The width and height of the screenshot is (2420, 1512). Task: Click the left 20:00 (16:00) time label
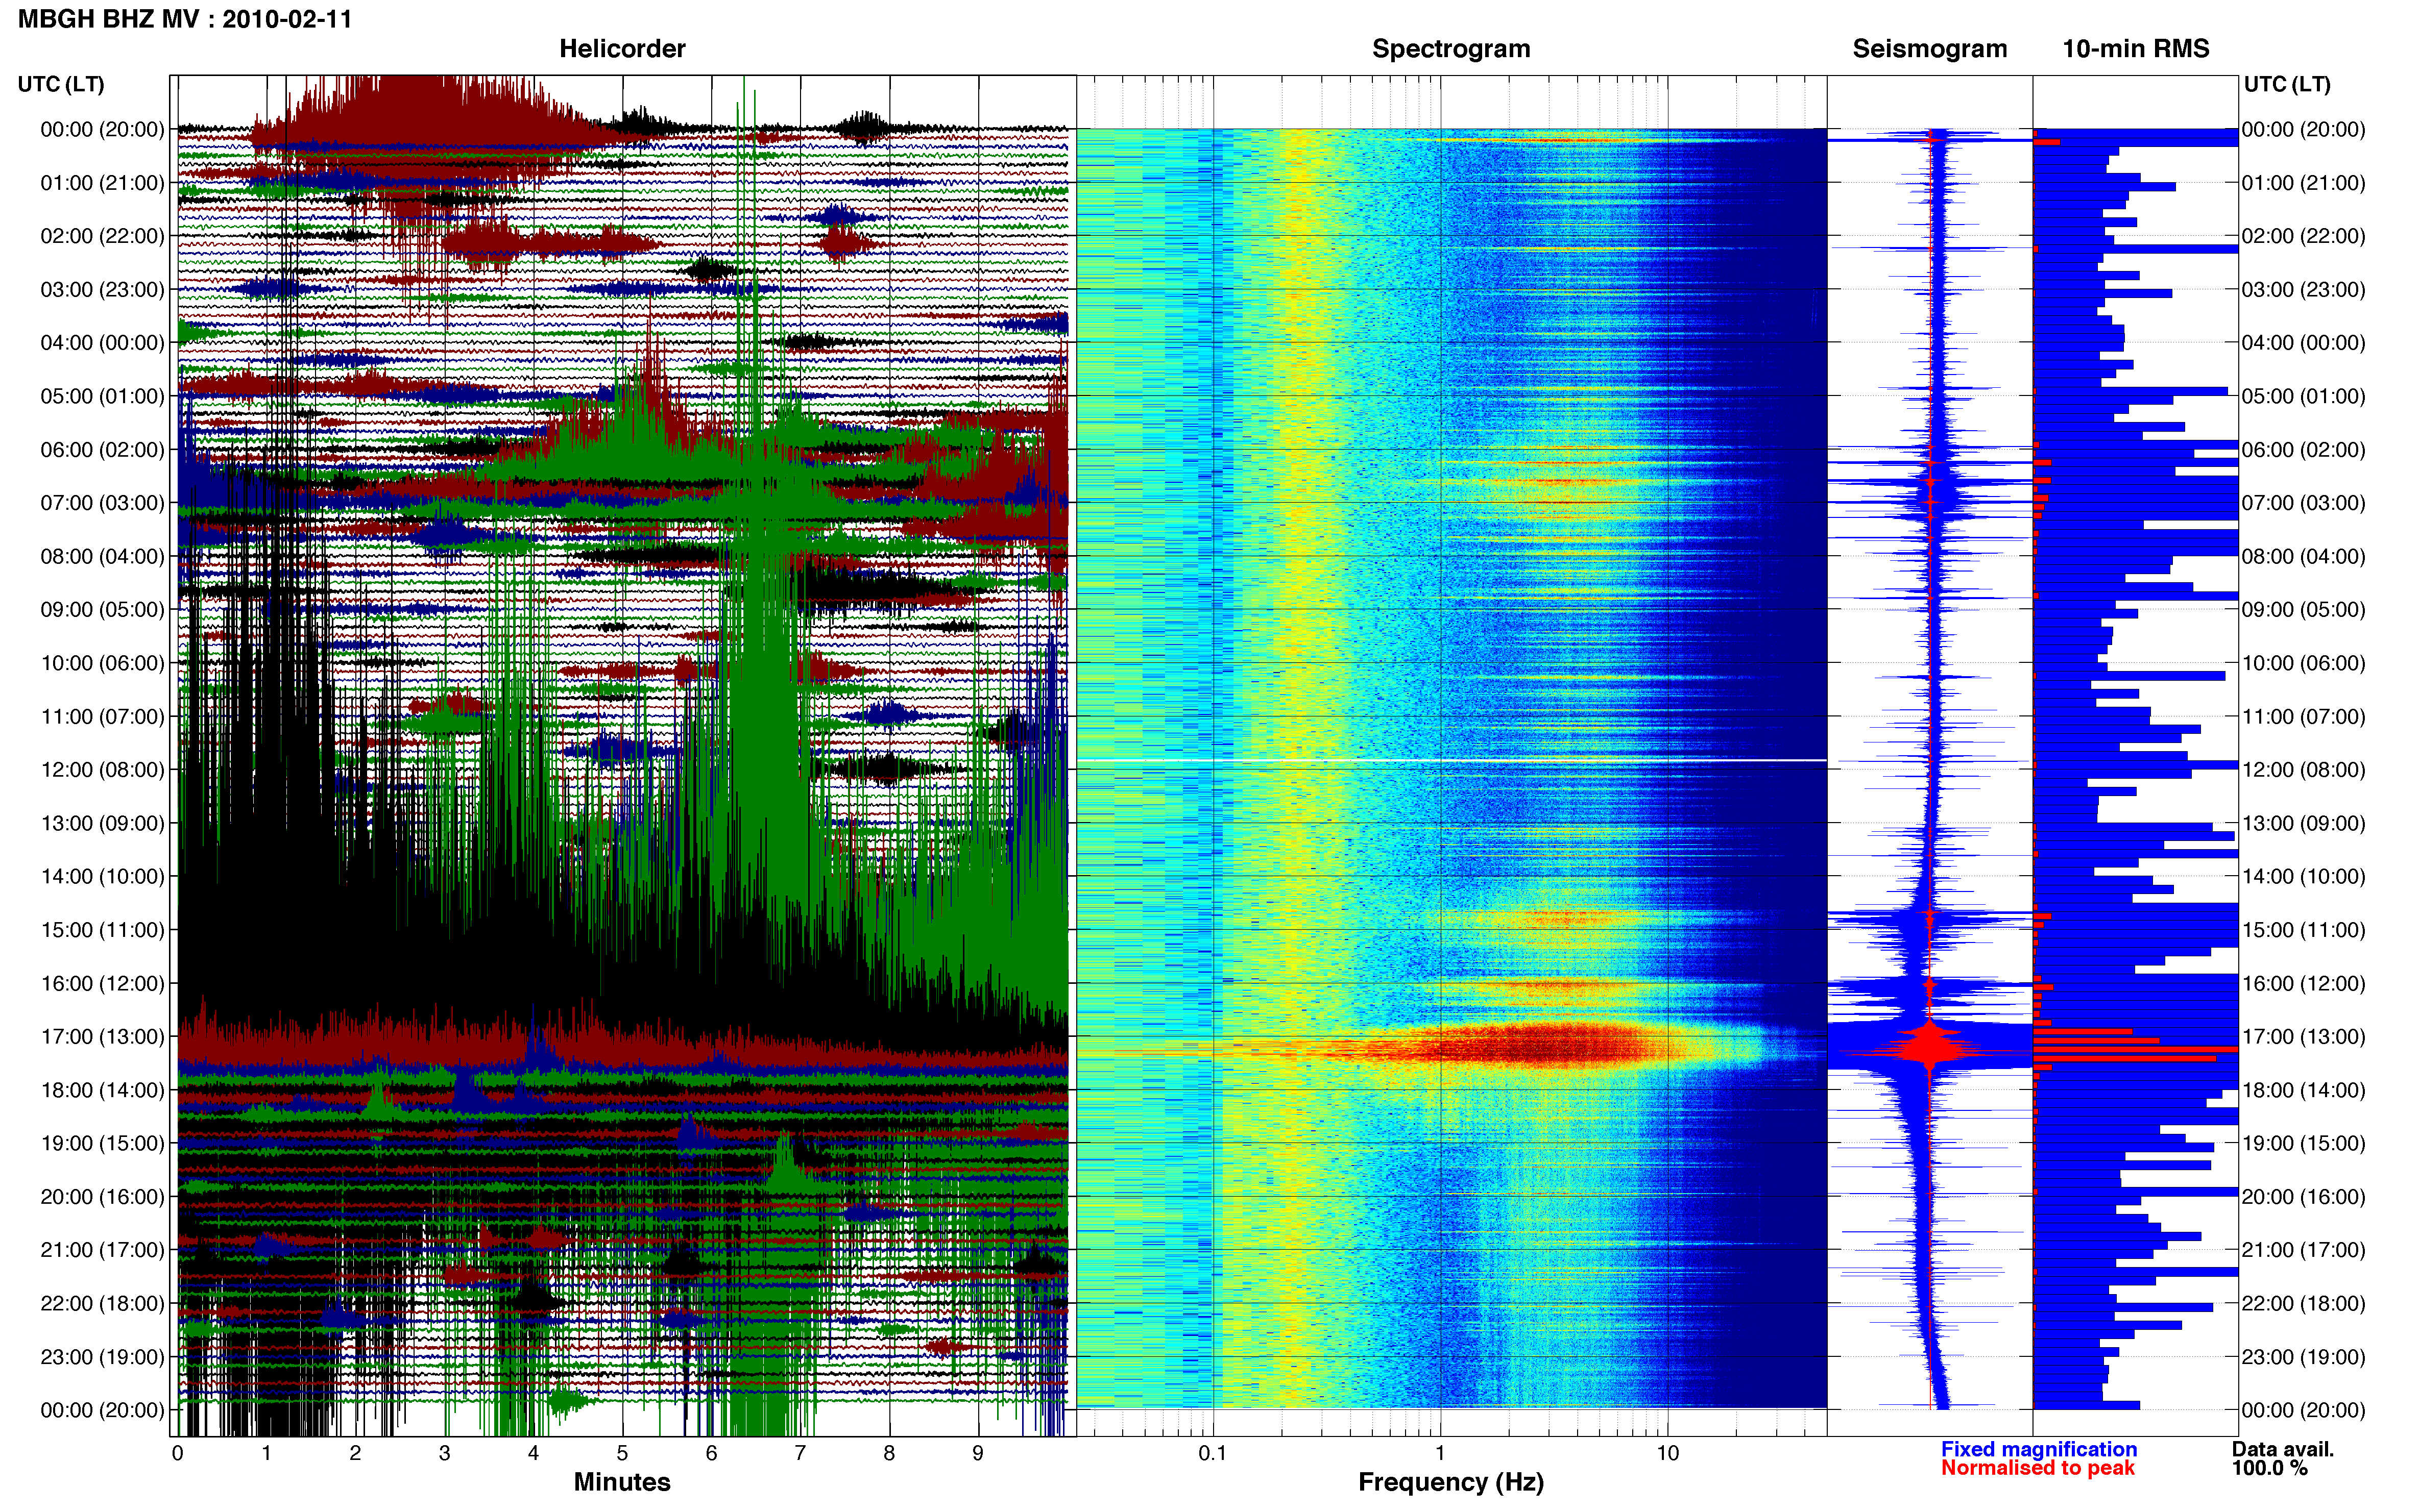102,1197
